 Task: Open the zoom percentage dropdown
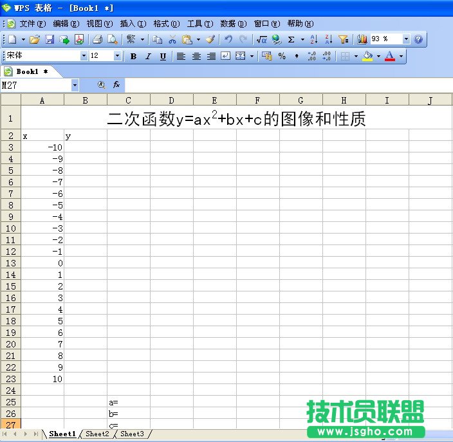tap(405, 39)
